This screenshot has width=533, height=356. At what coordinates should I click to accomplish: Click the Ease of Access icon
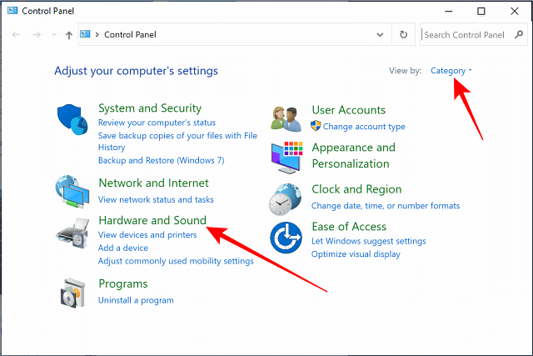click(286, 238)
